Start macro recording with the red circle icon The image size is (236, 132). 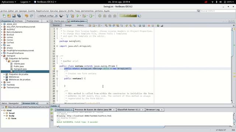tap(149, 25)
